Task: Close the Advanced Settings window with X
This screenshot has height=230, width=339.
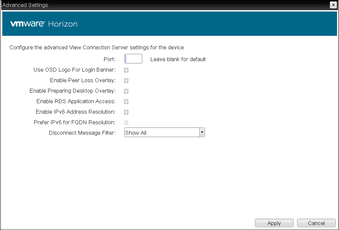Action: 333,5
